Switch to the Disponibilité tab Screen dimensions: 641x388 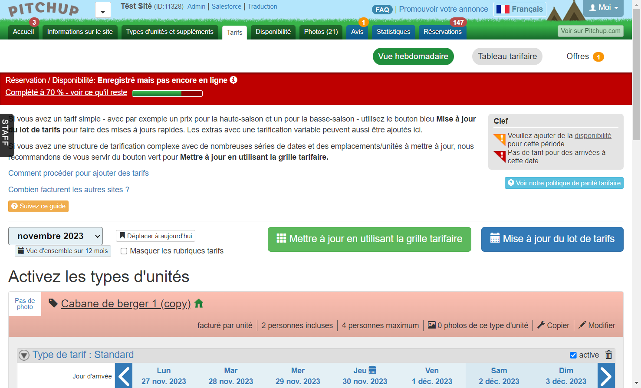273,32
